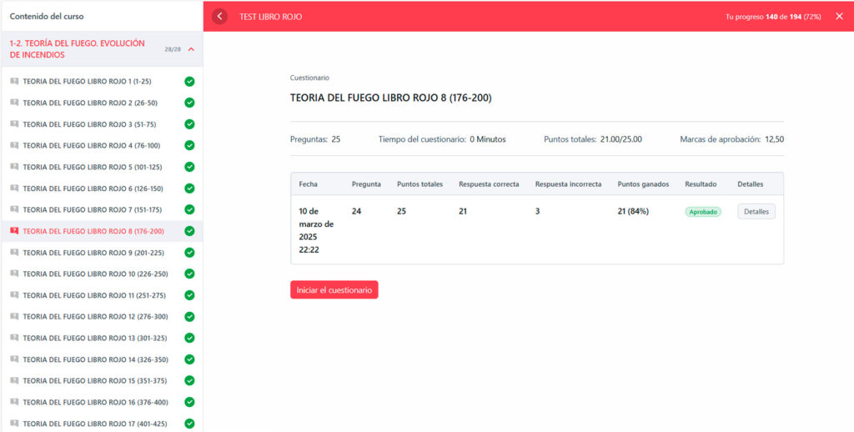The height and width of the screenshot is (432, 854).
Task: Click green completed check for LIBRO ROJO 1
Action: (189, 81)
